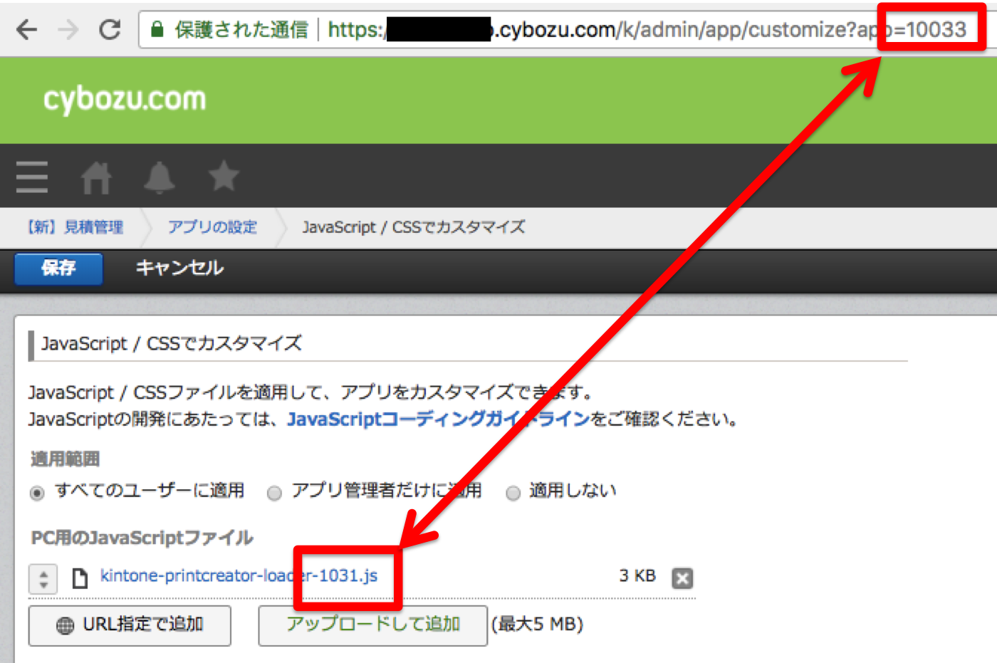Click the キャンセル button
The width and height of the screenshot is (997, 663).
[179, 268]
